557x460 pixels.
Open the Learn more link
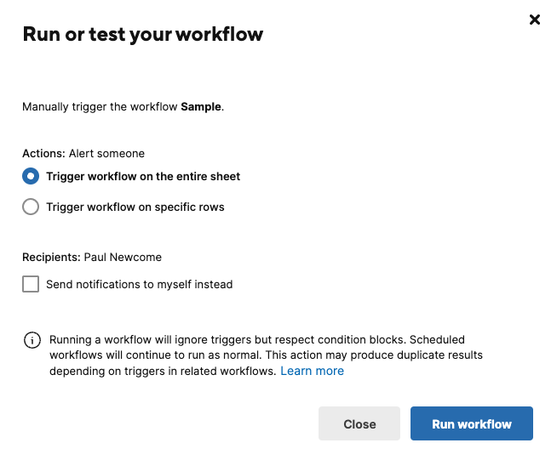point(312,371)
